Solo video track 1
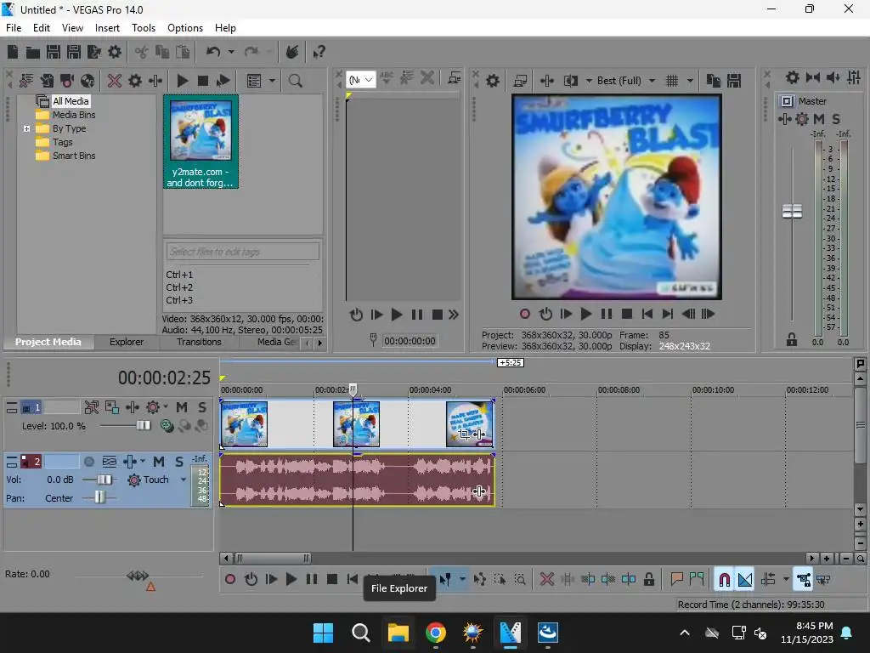This screenshot has height=653, width=870. 202,407
